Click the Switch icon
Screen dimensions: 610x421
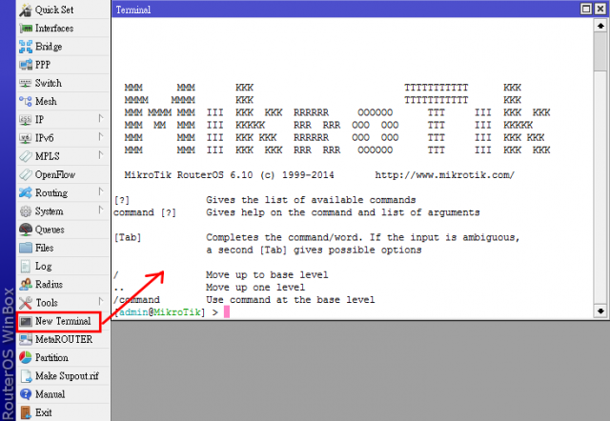[26, 83]
